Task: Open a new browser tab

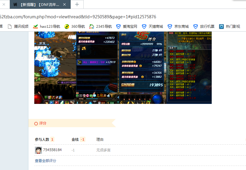Action: 77,4
